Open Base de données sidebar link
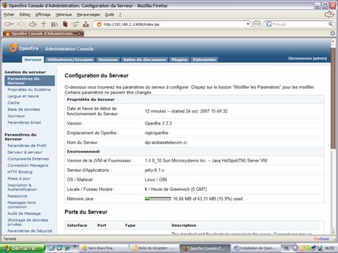Screen dimensions: 338x253 click(x=23, y=110)
